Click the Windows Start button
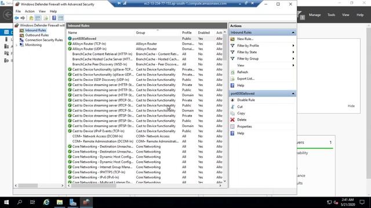371x208 pixels. (x=6, y=202)
